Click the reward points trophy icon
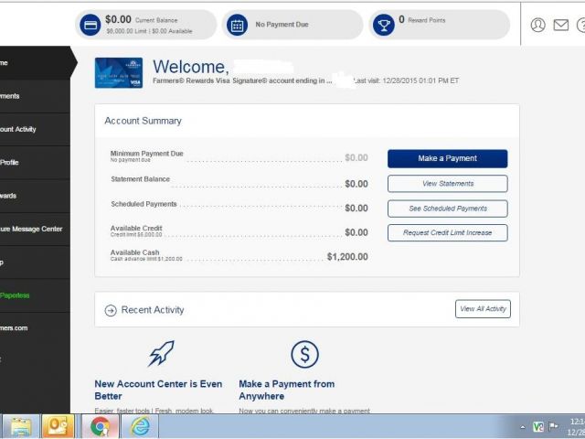The image size is (585, 439). pos(384,25)
